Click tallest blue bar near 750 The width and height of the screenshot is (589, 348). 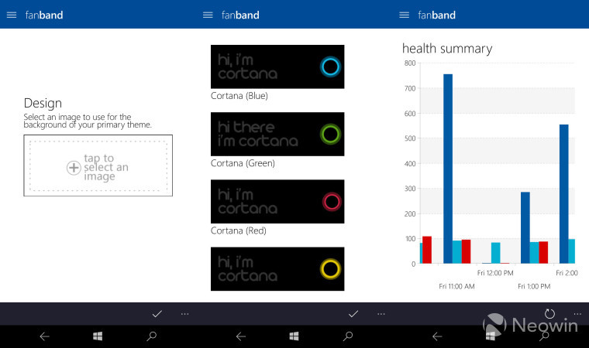pyautogui.click(x=448, y=169)
